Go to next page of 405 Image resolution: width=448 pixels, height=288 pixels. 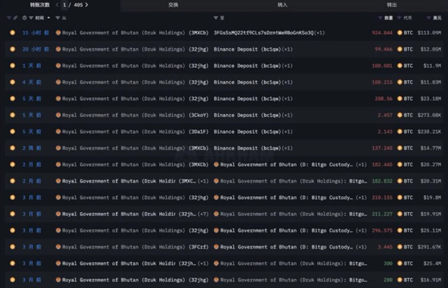coord(87,4)
